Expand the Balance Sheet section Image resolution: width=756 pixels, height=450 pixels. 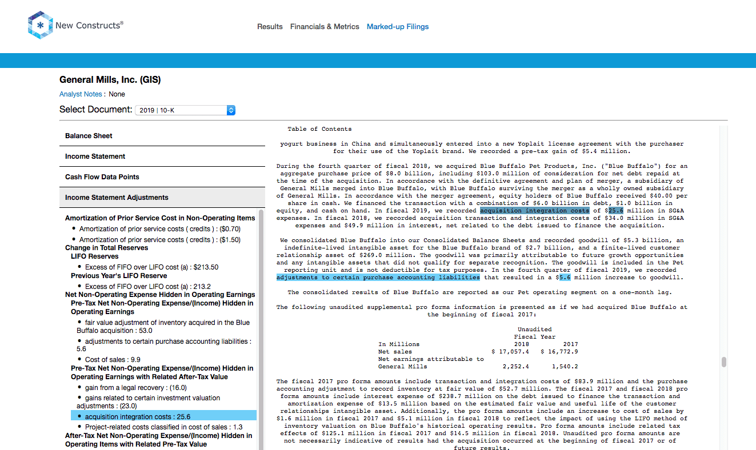[162, 136]
